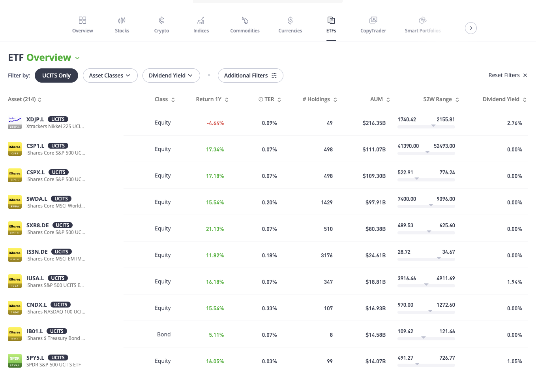The image size is (536, 368).
Task: Open the Asset Classes dropdown
Action: pyautogui.click(x=110, y=75)
